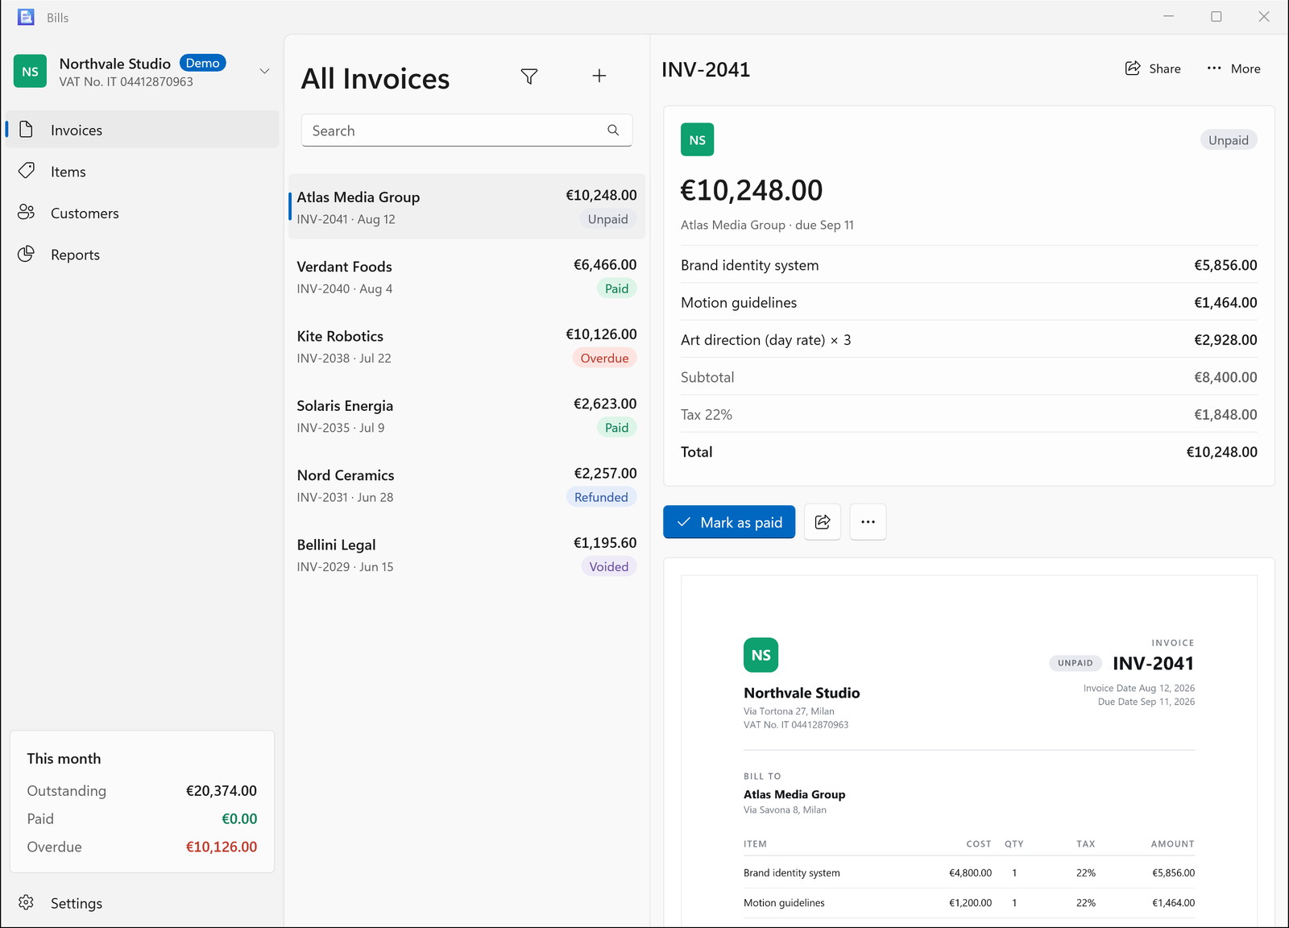Image resolution: width=1289 pixels, height=928 pixels.
Task: Open the Nord Ceramics invoice
Action: pyautogui.click(x=466, y=485)
